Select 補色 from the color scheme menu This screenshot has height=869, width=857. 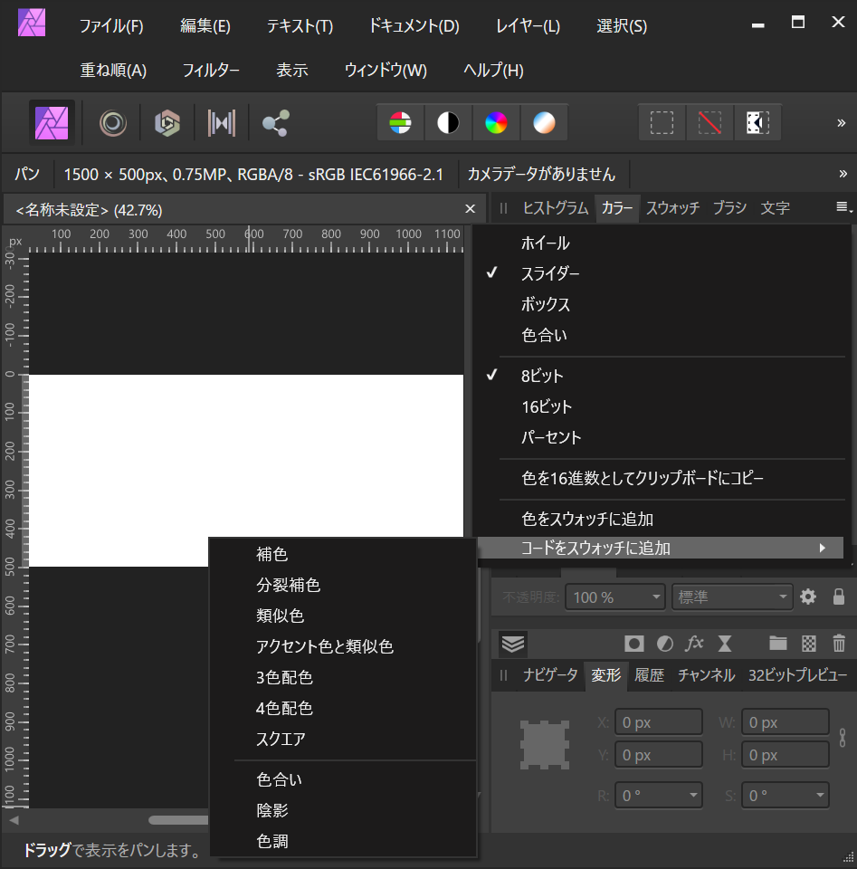[271, 554]
